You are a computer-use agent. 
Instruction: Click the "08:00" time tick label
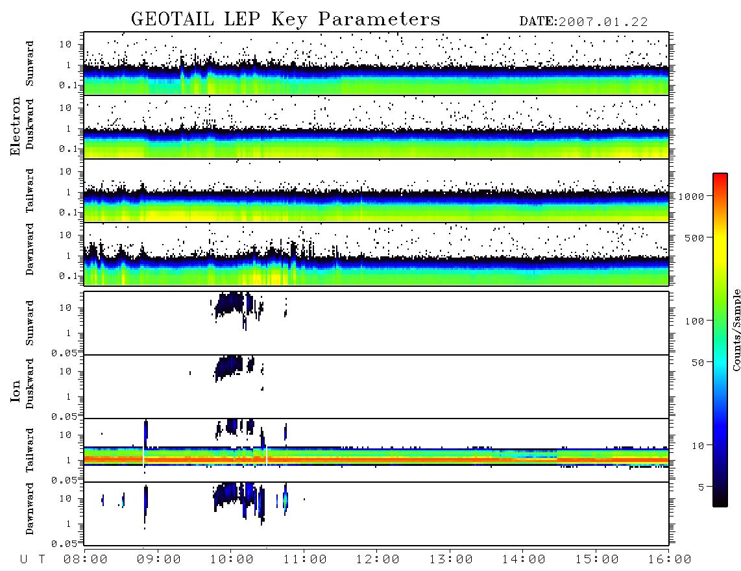coord(86,560)
